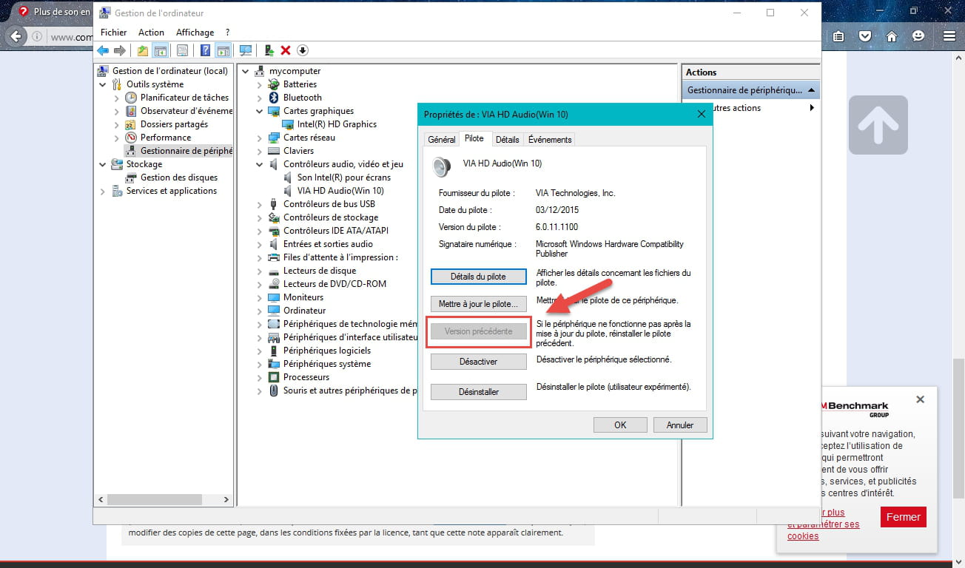Viewport: 965px width, 568px height.
Task: Open the browser's hamburger menu
Action: (948, 36)
